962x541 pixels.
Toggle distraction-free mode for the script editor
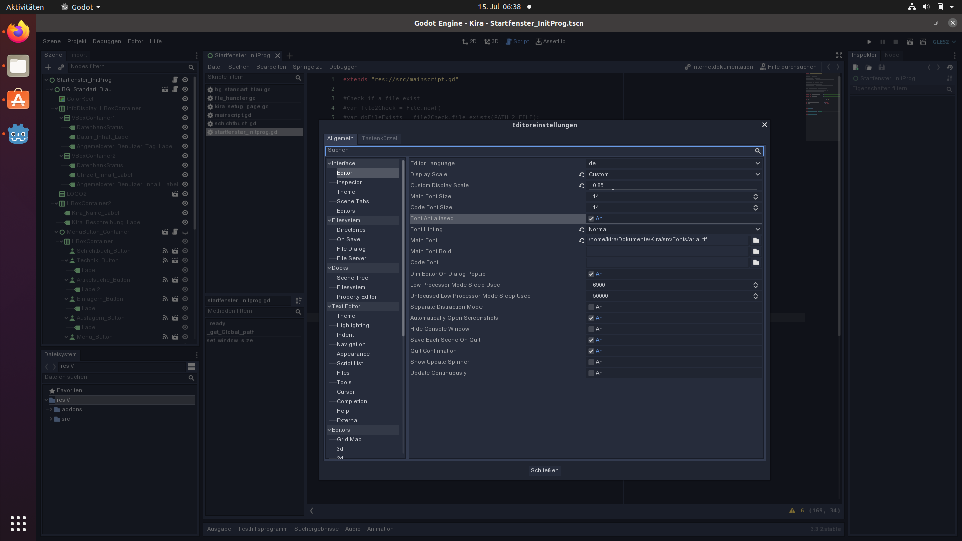coord(839,56)
